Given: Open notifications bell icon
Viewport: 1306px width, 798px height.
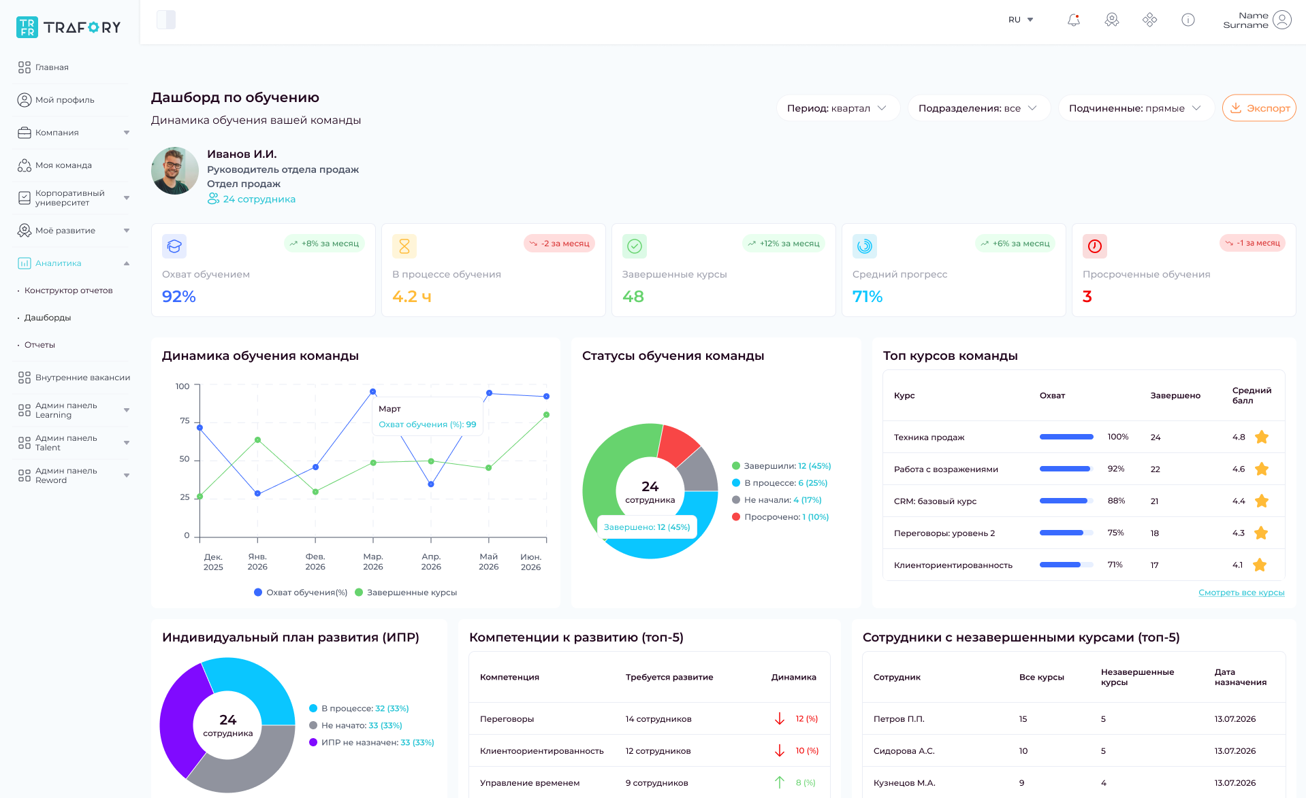Looking at the screenshot, I should 1073,20.
